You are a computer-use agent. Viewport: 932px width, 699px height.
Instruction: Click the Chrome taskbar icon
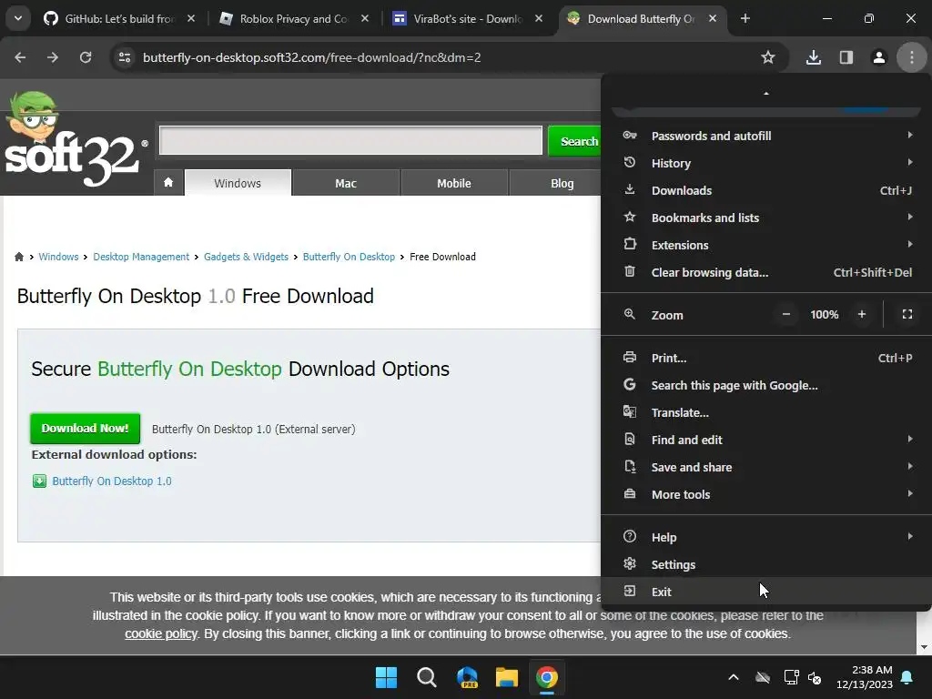pos(547,677)
